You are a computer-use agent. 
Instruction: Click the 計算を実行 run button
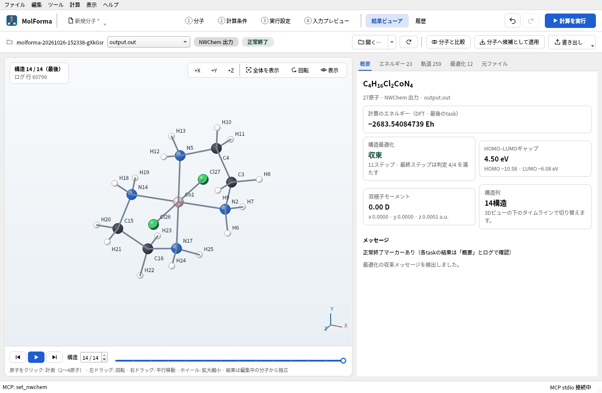(x=570, y=21)
